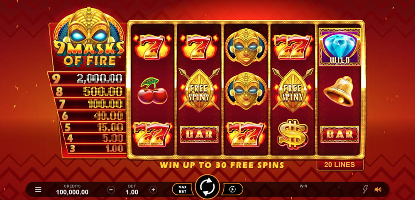Select the 9 masks 2,000.00 paytable row
Image resolution: width=415 pixels, height=200 pixels.
(x=87, y=78)
